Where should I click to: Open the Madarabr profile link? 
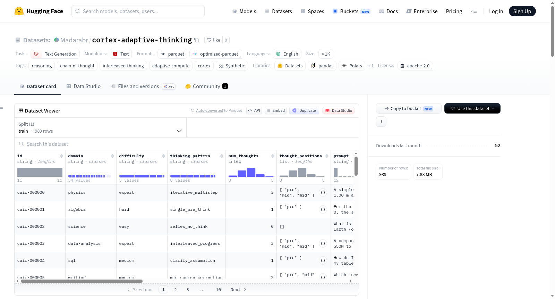click(74, 40)
